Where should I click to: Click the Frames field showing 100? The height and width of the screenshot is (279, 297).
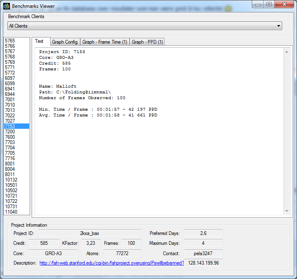[x=131, y=243]
